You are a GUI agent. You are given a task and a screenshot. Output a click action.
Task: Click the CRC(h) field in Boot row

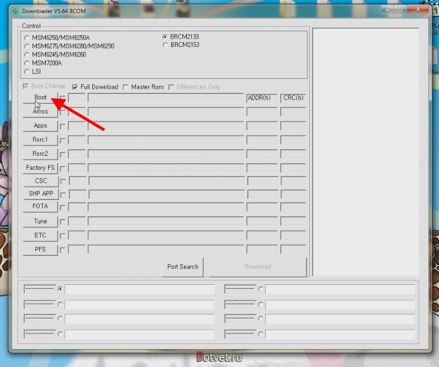pyautogui.click(x=293, y=98)
